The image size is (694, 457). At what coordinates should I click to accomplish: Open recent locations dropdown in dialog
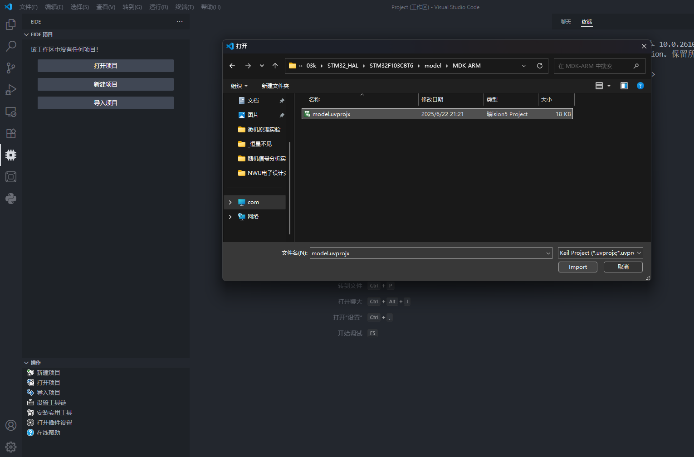(x=262, y=66)
